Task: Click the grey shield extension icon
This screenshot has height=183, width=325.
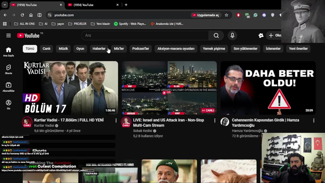Action: [273, 15]
